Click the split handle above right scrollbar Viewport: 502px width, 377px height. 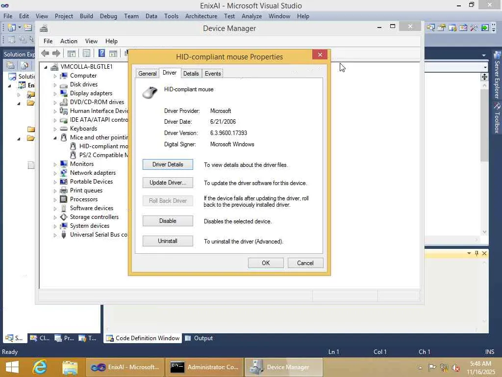click(484, 77)
